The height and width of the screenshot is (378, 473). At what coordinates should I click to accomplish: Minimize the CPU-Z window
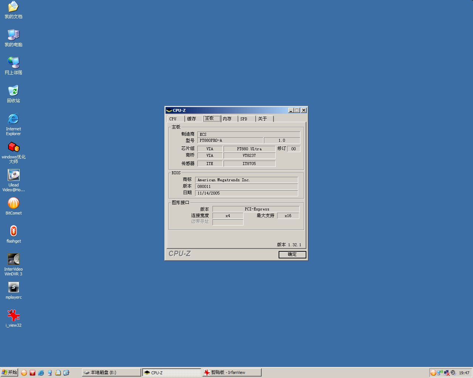pos(291,110)
